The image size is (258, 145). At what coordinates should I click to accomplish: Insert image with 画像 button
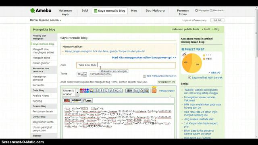[x=129, y=91]
